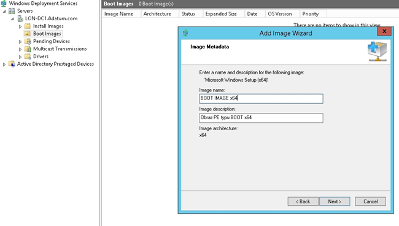Click the LON-DC1.Adatum.com server icon
This screenshot has width=399, height=226.
click(20, 18)
